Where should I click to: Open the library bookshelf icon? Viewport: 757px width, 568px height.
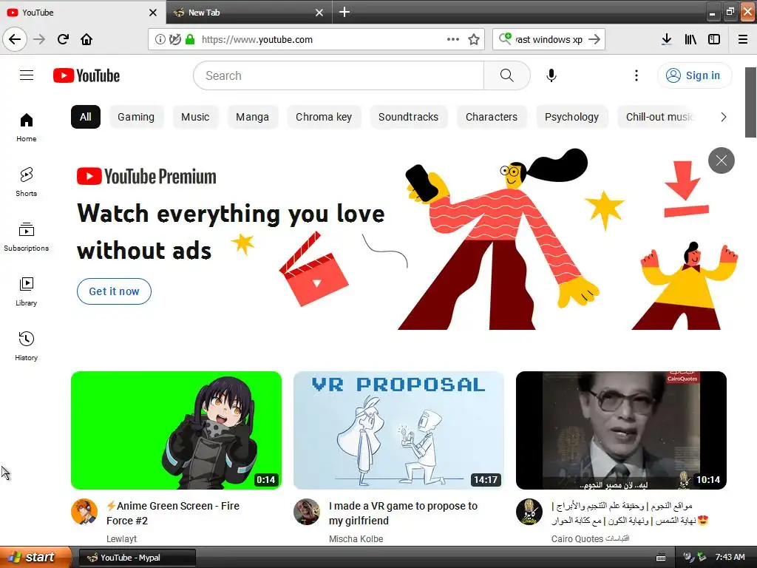tap(690, 39)
